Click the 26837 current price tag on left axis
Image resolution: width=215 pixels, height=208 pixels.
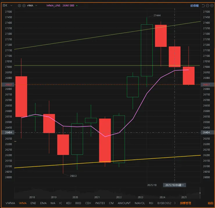tap(8, 85)
